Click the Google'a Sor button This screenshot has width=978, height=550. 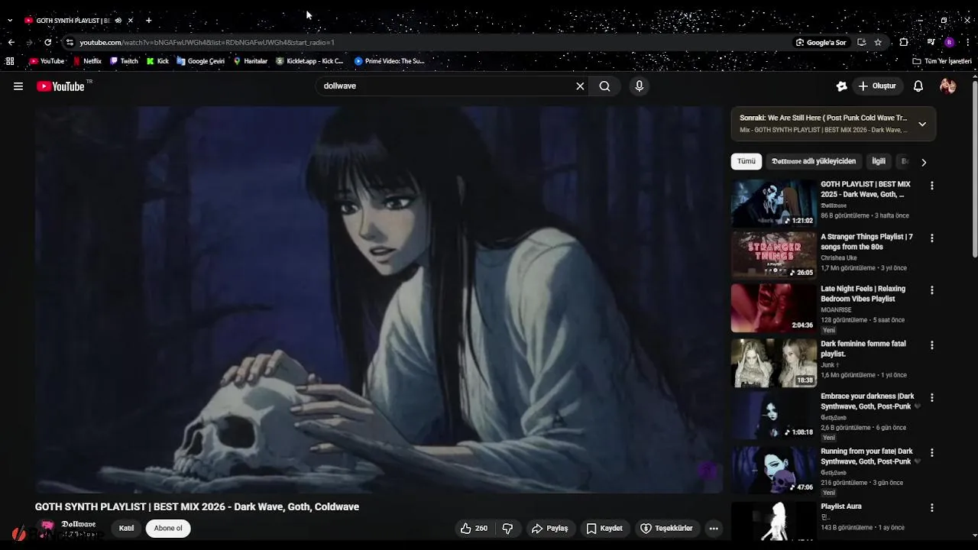coord(821,43)
